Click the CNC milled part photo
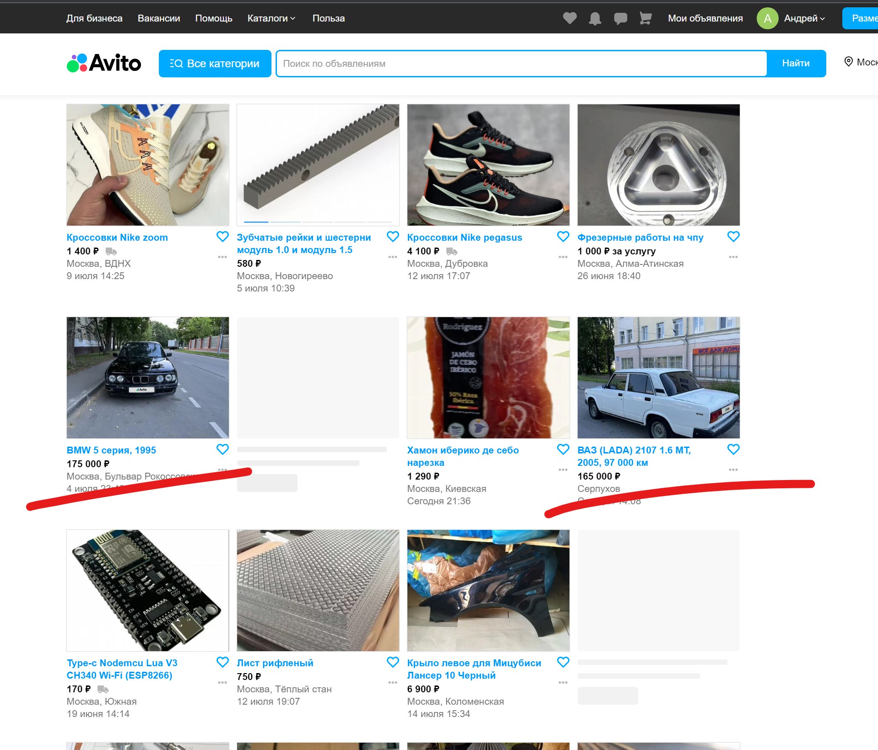Screen dimensions: 878x750 pos(659,165)
